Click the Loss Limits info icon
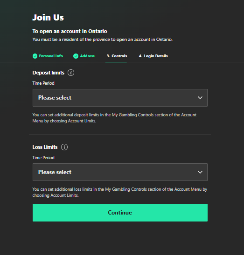The image size is (244, 255). [64, 147]
